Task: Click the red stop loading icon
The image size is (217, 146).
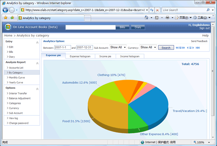Action: pyautogui.click(x=158, y=10)
